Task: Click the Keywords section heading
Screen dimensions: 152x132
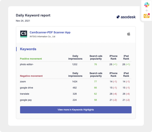Action: tap(28, 49)
